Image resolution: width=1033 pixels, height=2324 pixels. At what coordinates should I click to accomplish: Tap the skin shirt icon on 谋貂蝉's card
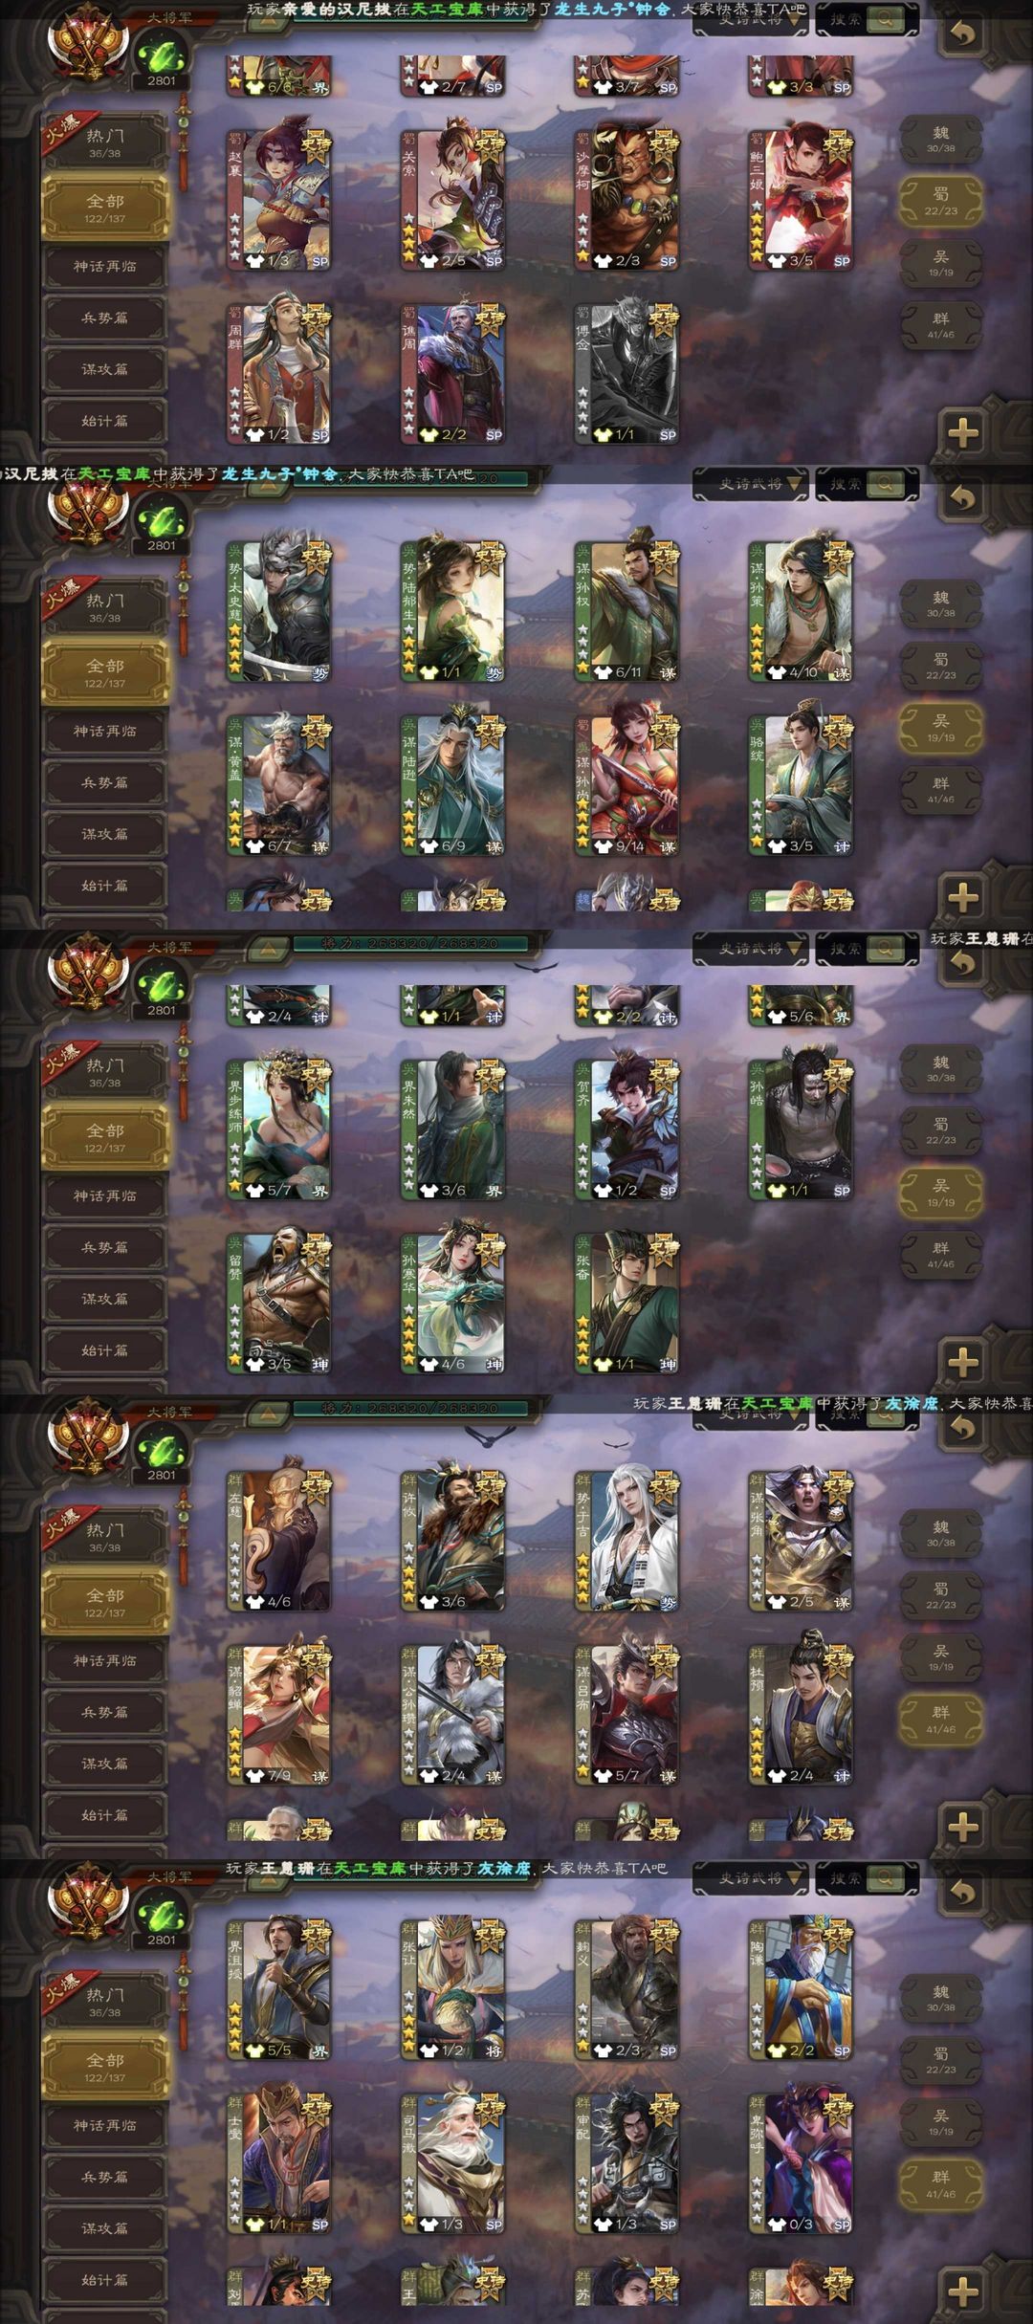(255, 1776)
